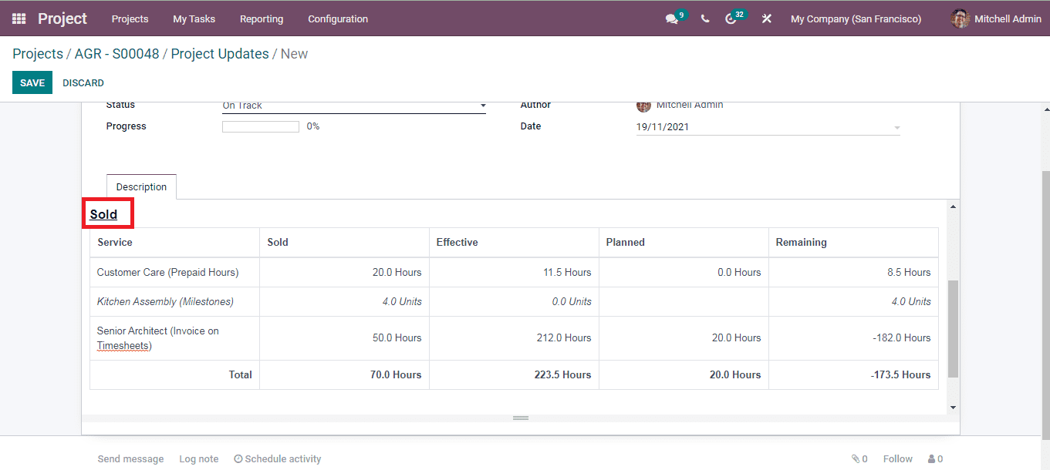The height and width of the screenshot is (470, 1050).
Task: Open the Status dropdown showing On Track
Action: click(353, 106)
